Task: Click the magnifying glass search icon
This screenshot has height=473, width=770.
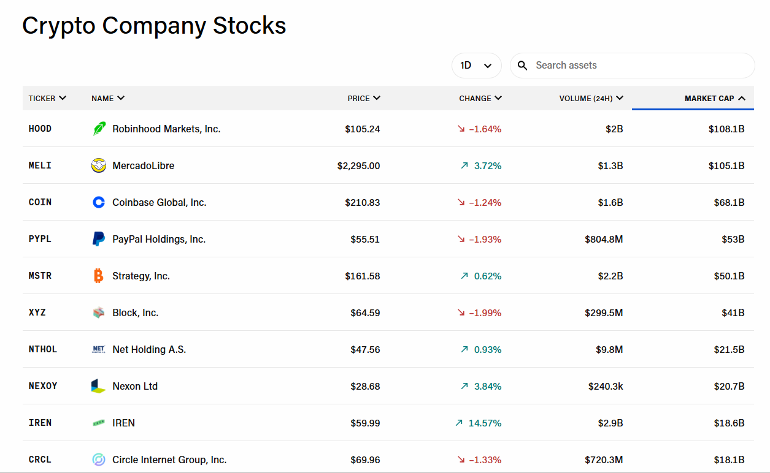Action: point(523,66)
